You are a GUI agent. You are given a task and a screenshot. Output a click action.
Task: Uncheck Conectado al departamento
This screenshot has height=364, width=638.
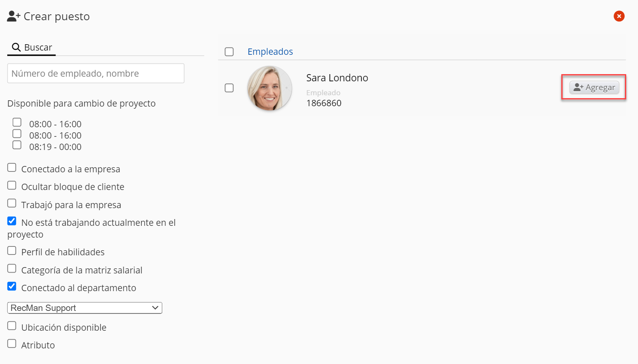[x=12, y=286]
